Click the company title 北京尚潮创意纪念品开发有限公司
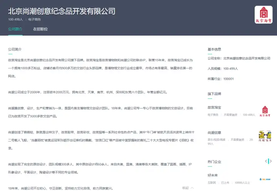Screen dimensions: 277x191 [62, 11]
